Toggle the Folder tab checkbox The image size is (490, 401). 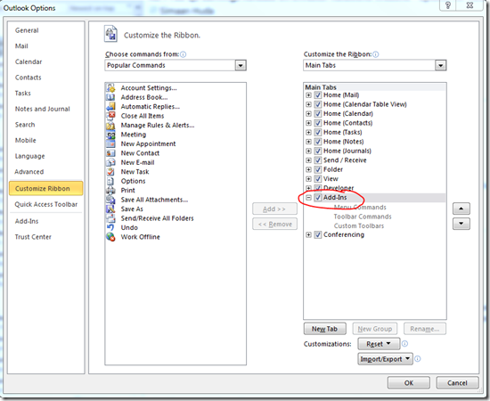(318, 169)
